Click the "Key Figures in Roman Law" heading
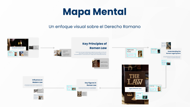 pyautogui.click(x=90, y=84)
